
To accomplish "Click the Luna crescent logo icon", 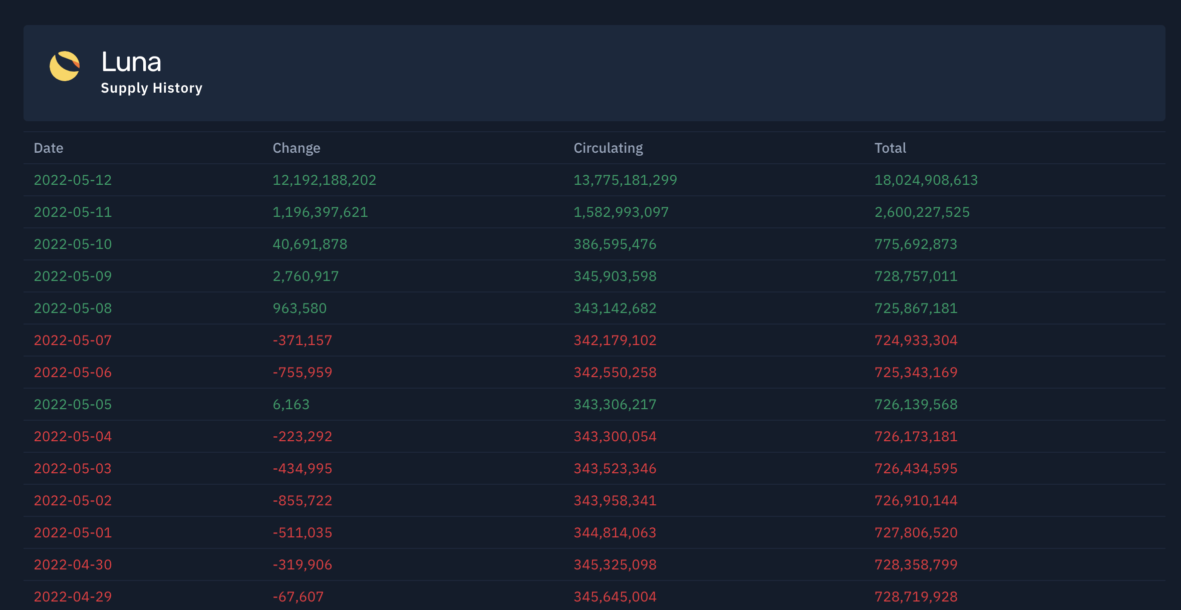I will click(65, 66).
